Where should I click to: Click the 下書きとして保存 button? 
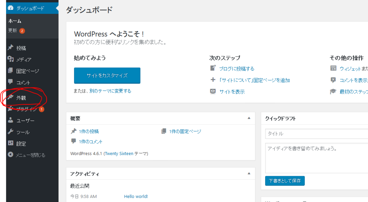point(285,181)
